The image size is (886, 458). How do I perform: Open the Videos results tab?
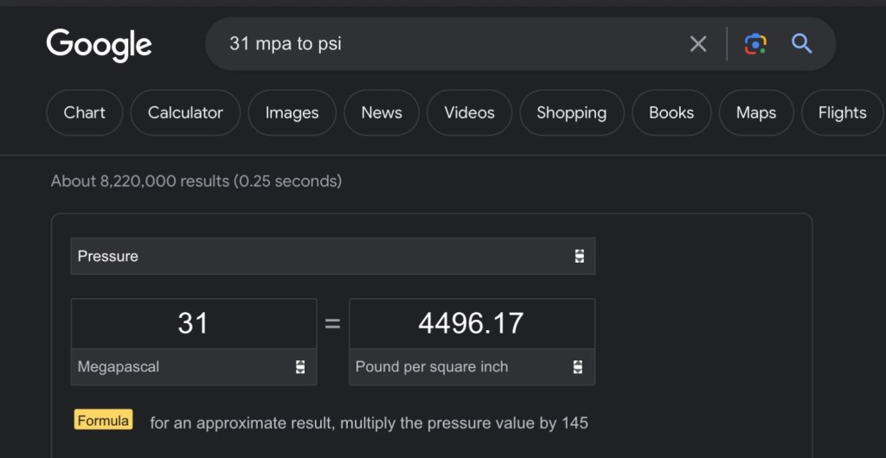tap(469, 113)
